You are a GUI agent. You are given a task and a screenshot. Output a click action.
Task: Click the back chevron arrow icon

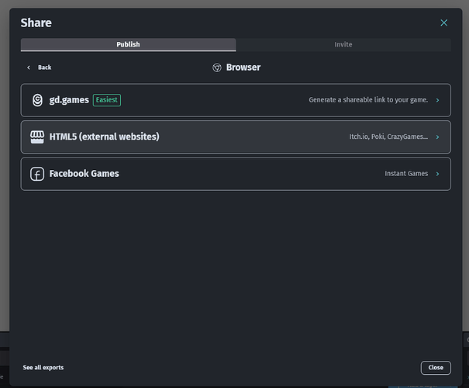[29, 68]
